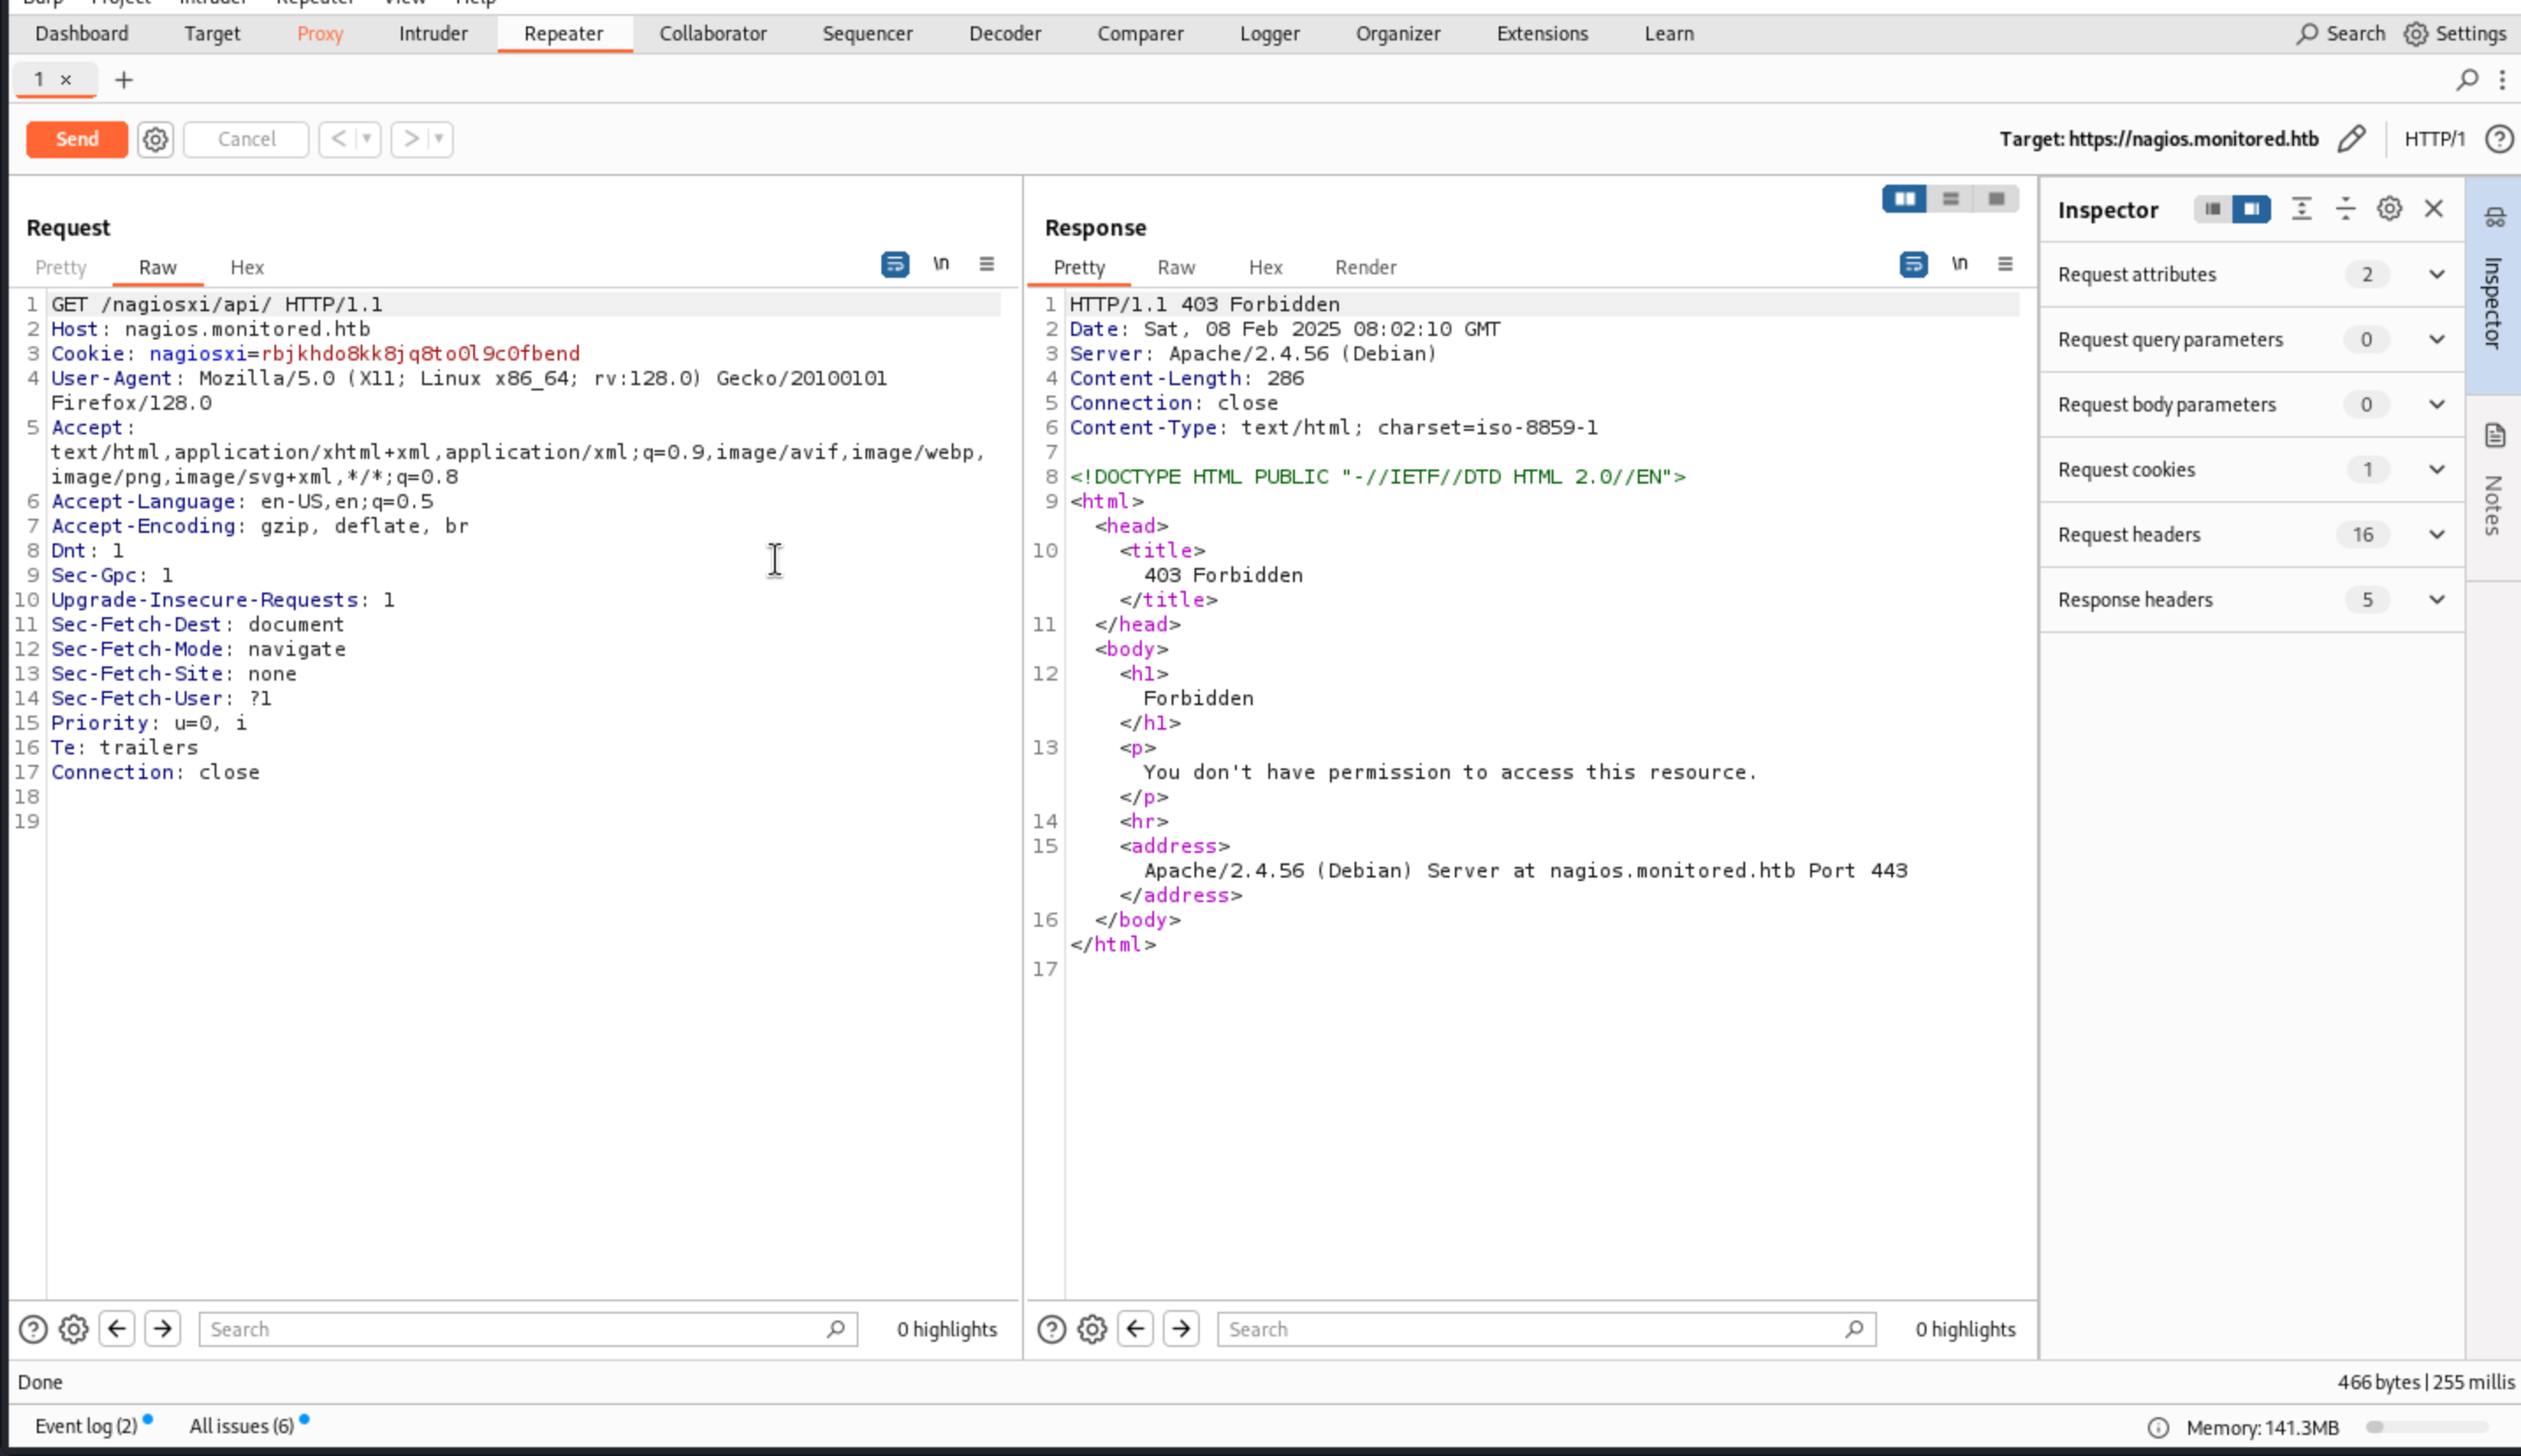
Task: Open history dropdown beside forward arrow
Action: 439,139
